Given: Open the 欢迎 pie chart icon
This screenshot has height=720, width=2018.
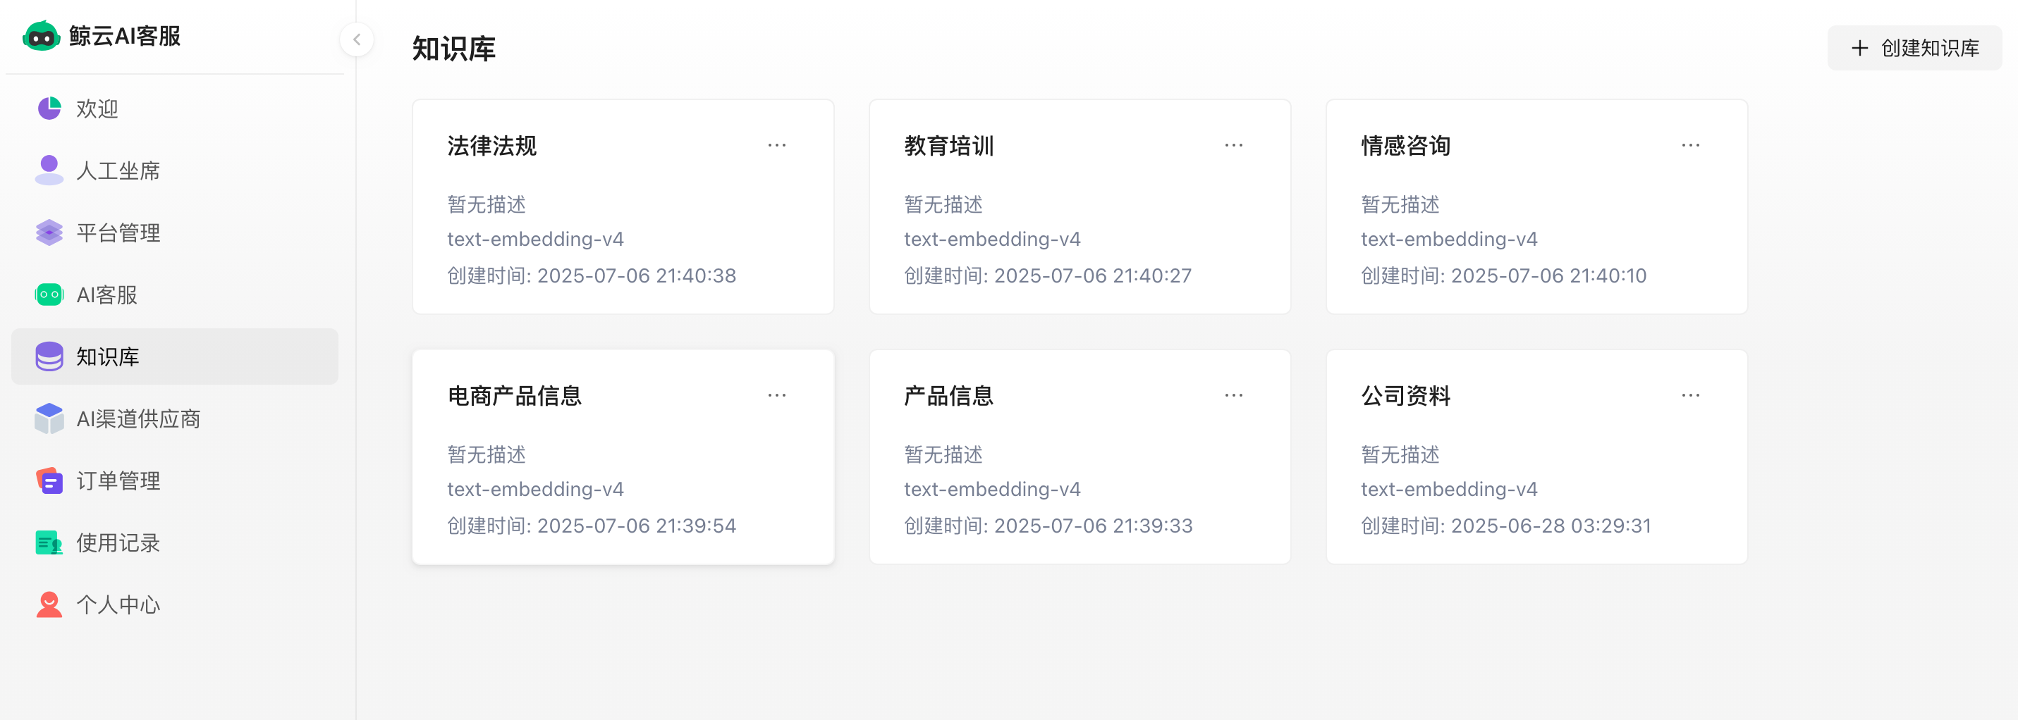Looking at the screenshot, I should [x=49, y=108].
